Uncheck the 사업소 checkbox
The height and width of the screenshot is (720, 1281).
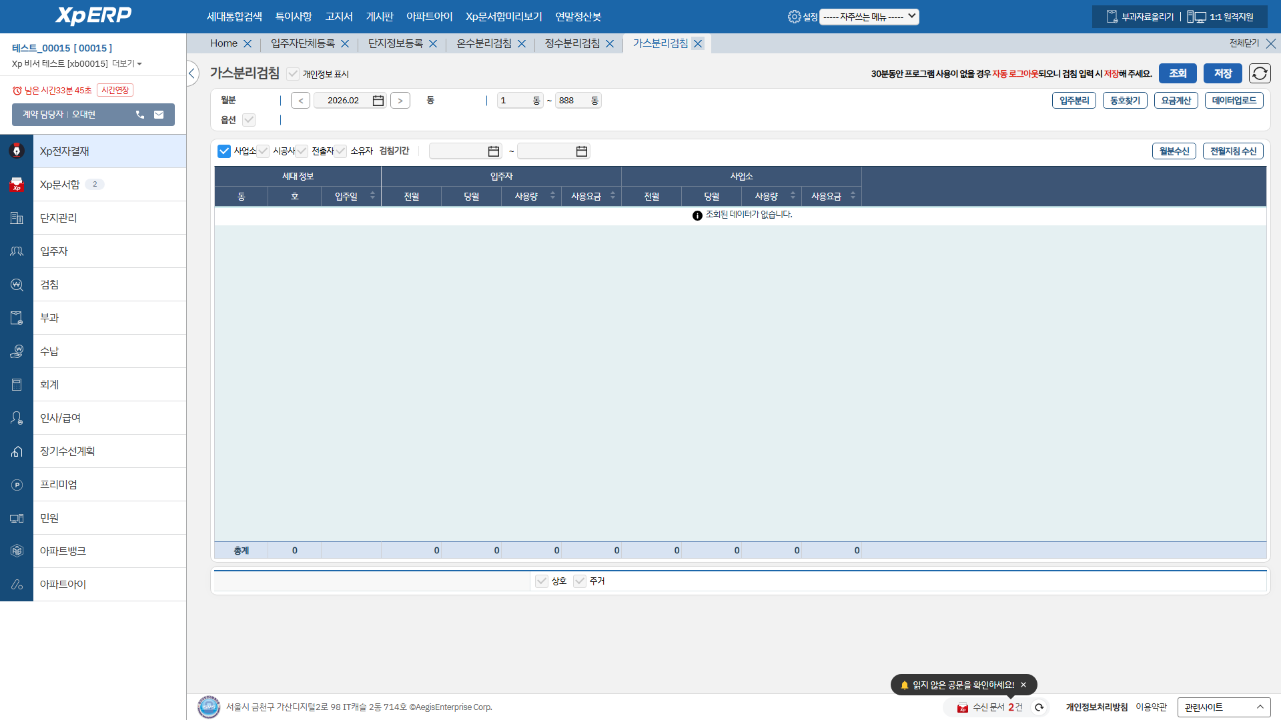point(224,151)
